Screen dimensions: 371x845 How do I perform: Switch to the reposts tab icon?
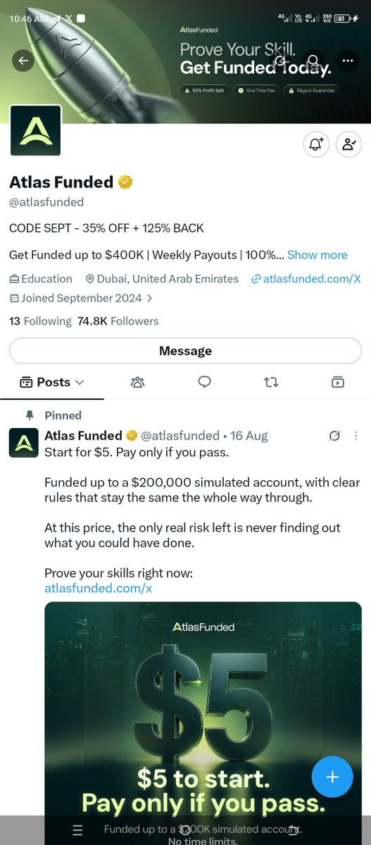[x=271, y=382]
